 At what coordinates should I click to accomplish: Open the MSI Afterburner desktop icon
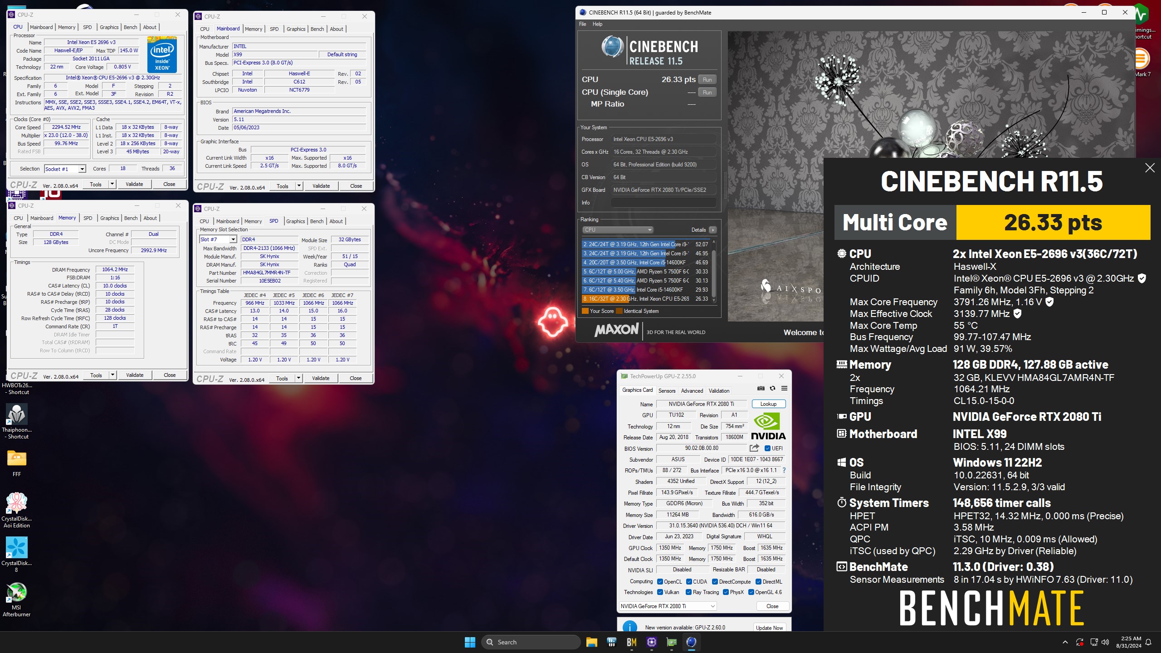coord(17,599)
